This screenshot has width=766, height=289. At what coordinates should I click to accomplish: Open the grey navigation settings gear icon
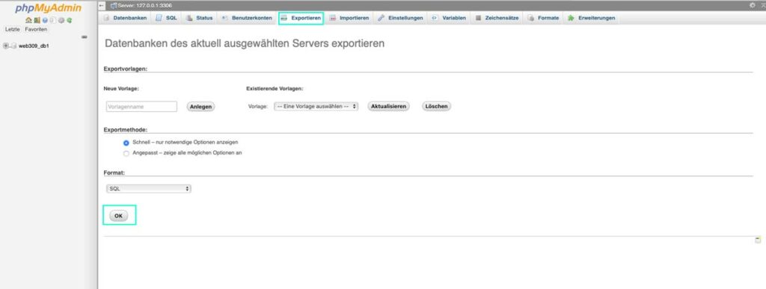click(61, 20)
